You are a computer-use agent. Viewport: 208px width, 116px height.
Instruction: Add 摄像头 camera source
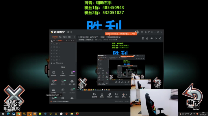point(102,95)
